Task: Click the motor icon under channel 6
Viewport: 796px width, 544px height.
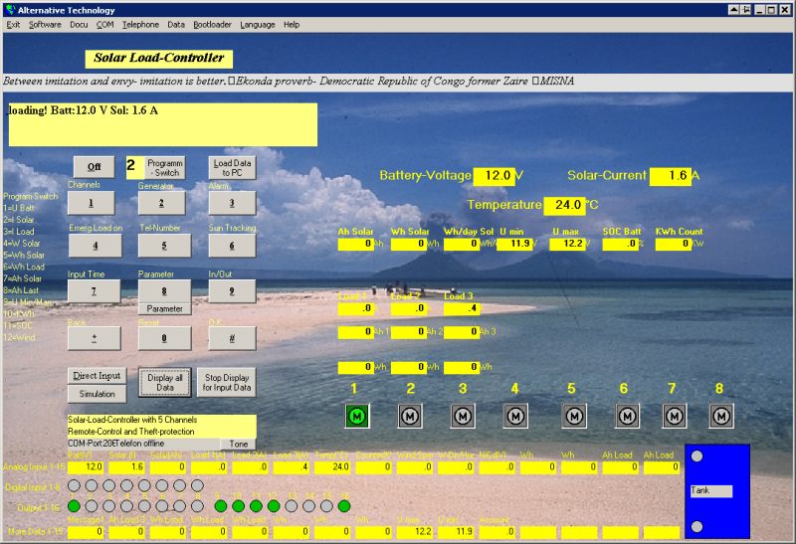Action: (627, 416)
